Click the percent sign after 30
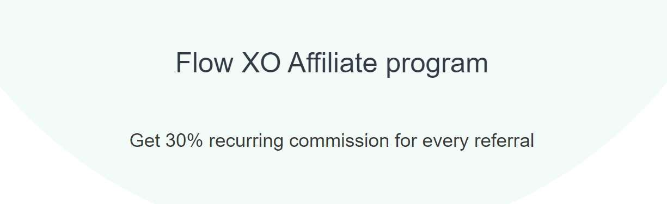667x204 pixels. pyautogui.click(x=196, y=141)
